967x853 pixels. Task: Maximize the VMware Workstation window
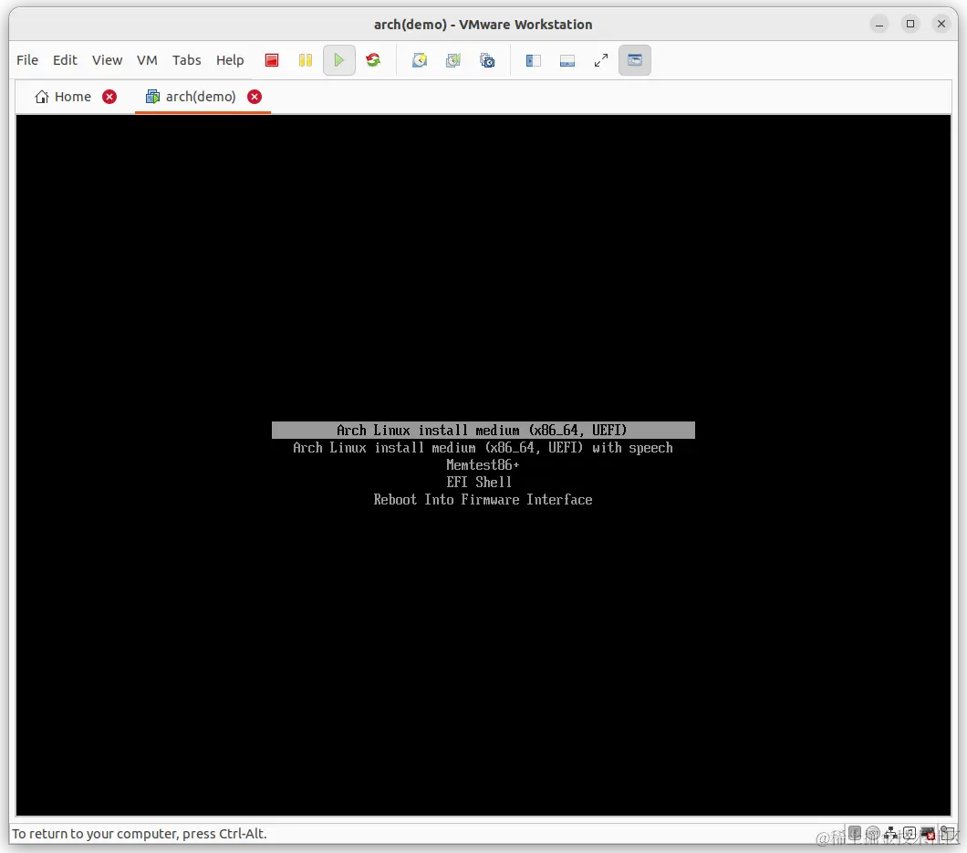click(x=910, y=24)
